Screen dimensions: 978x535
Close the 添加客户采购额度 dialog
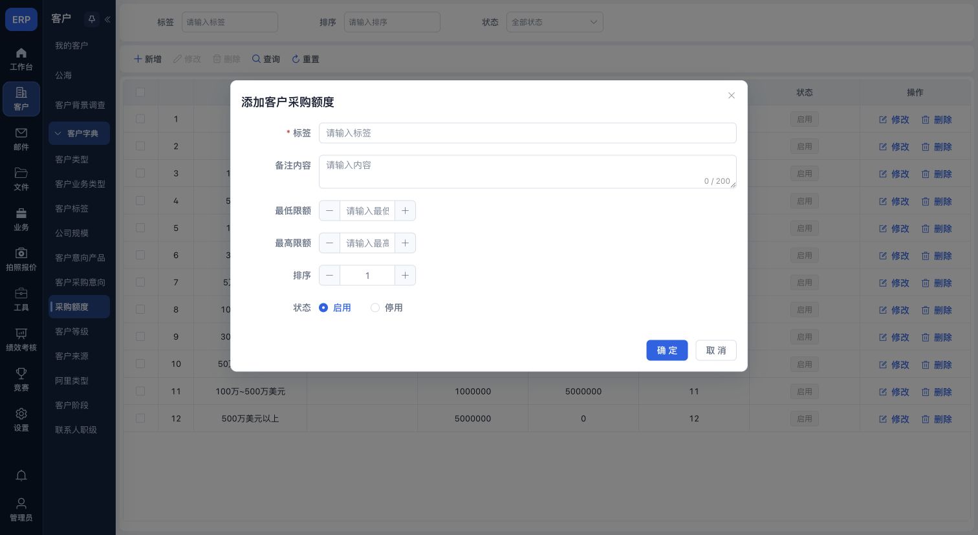point(732,96)
